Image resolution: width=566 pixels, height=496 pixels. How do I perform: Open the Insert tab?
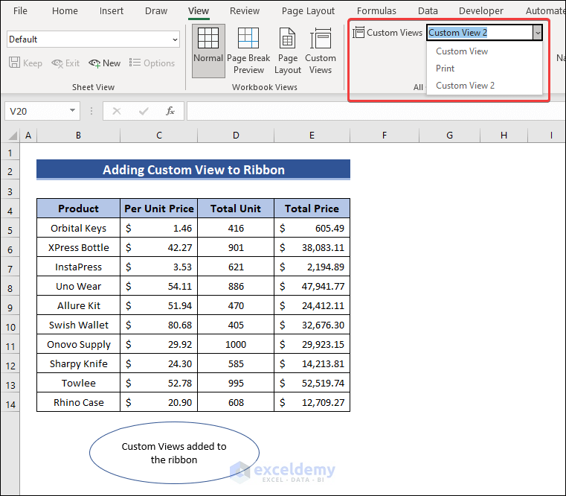coord(111,11)
